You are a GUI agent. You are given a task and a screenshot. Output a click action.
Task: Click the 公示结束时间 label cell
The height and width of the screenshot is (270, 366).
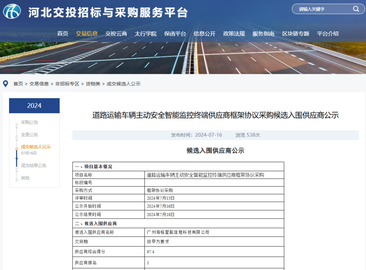(x=108, y=214)
